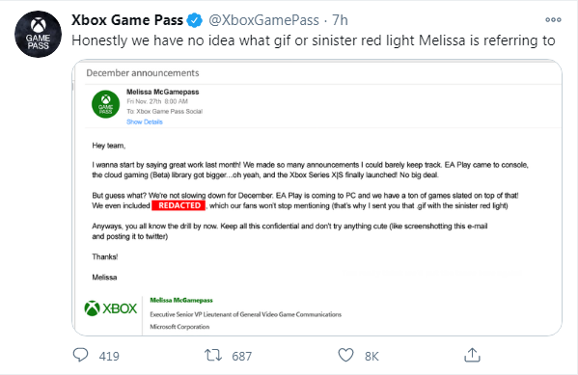Like the tweet with the heart icon

click(x=345, y=355)
